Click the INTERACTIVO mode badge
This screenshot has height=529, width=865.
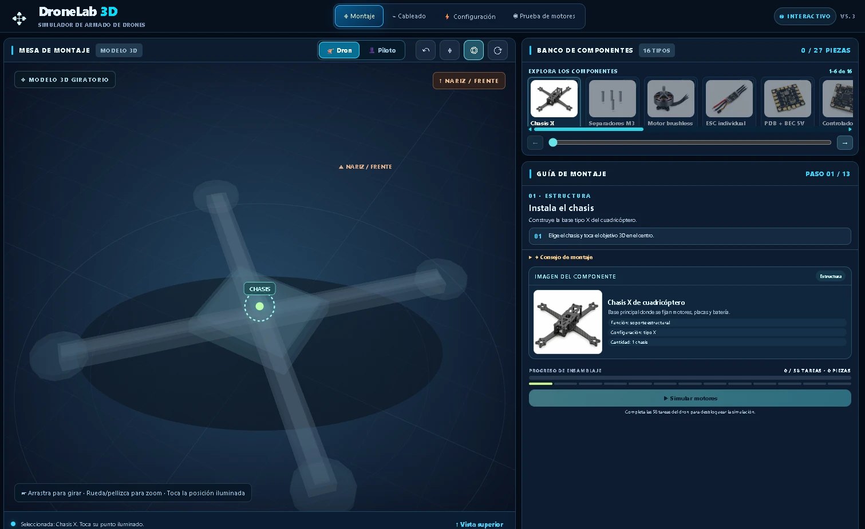[x=805, y=16]
